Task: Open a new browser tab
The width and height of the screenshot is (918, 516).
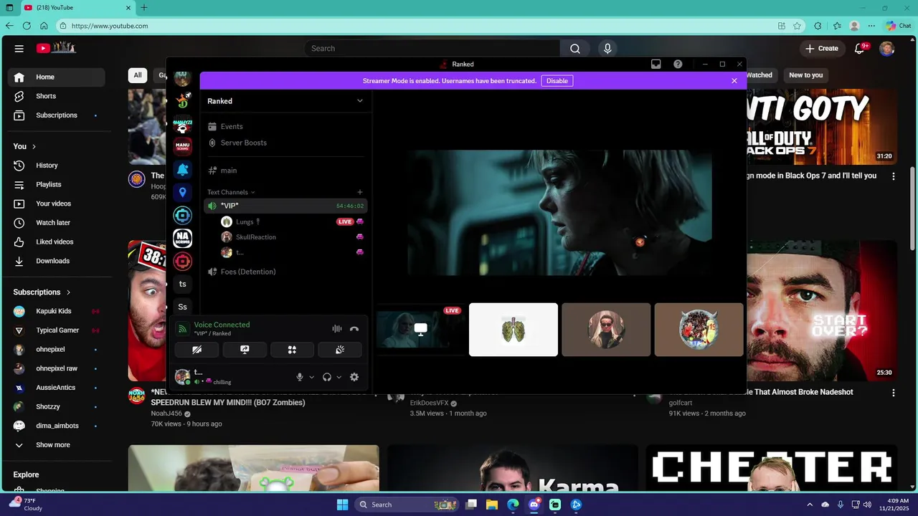Action: click(144, 8)
